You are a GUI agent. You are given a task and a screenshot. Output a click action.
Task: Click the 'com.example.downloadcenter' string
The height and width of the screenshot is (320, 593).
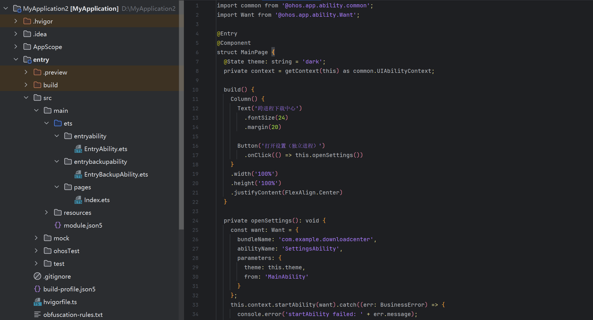point(326,239)
